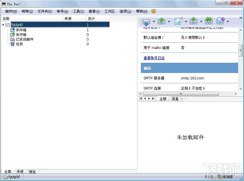Open the 工具(T) menu
Image resolution: width=244 pixels, height=181 pixels.
78,11
